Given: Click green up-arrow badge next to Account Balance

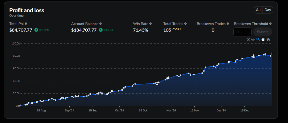Looking at the screenshot, I should pyautogui.click(x=101, y=30).
